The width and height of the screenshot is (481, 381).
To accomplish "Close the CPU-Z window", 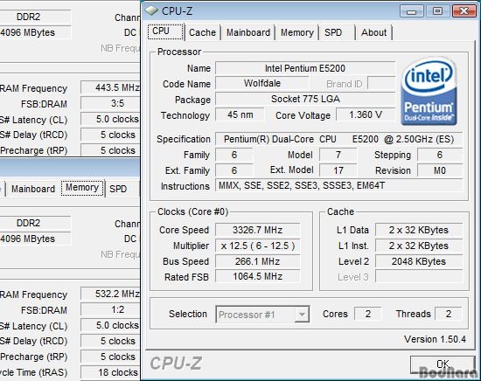I will [464, 11].
